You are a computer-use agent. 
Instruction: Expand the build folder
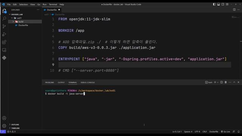(x=13, y=22)
